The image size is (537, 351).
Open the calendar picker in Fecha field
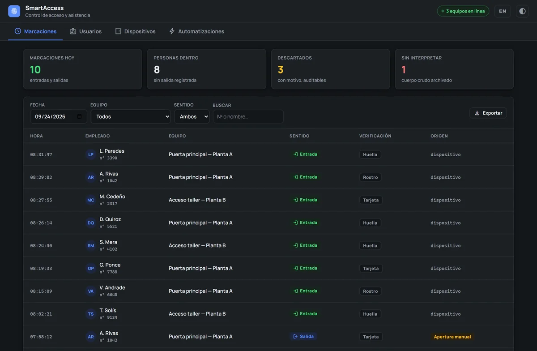(x=80, y=116)
